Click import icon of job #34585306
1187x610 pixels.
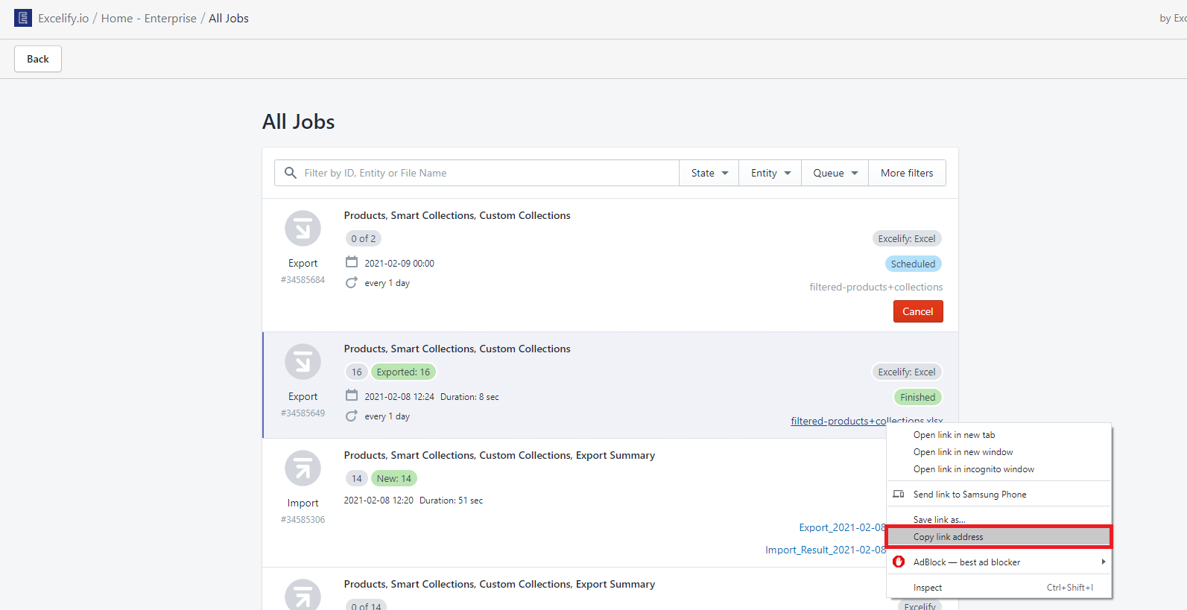(303, 468)
